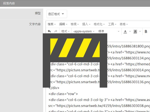This screenshot has height=112, width=150.
Task: Open the 工具 menu
Action: pyautogui.click(x=112, y=24)
